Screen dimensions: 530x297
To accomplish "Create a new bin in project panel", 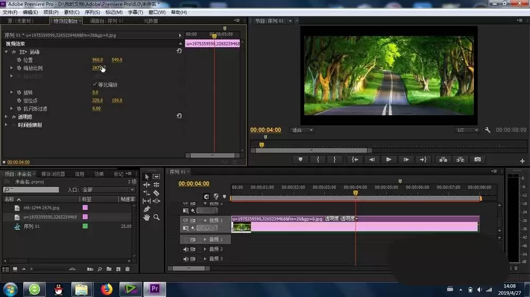I will click(109, 269).
